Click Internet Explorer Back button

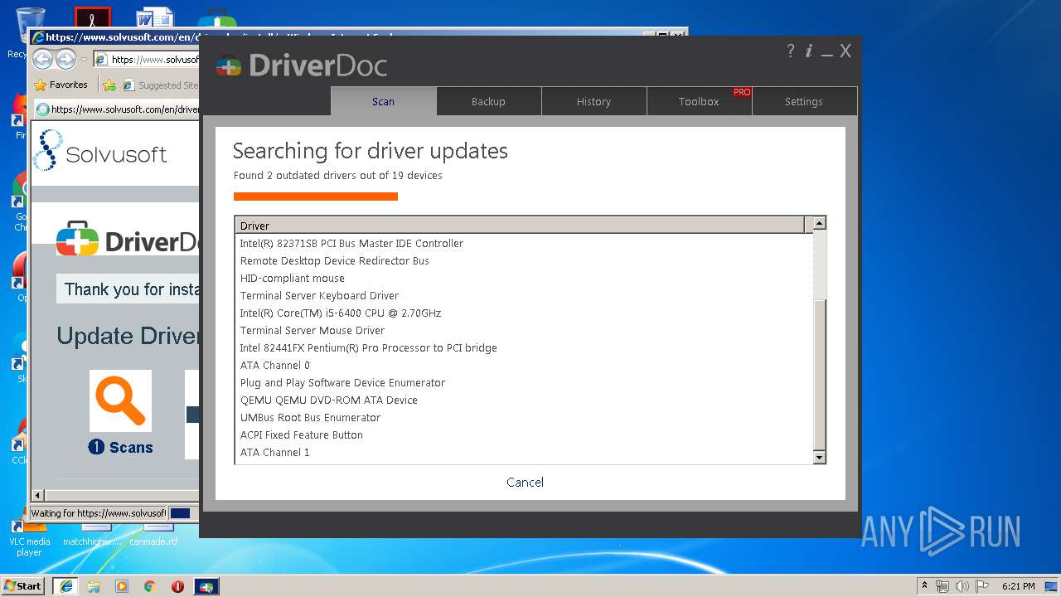pos(42,59)
